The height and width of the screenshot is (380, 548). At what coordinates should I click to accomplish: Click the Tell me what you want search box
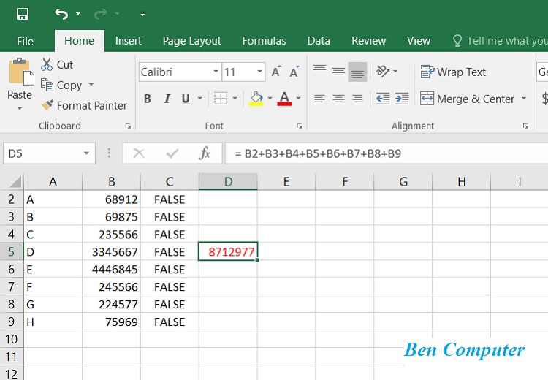(500, 41)
